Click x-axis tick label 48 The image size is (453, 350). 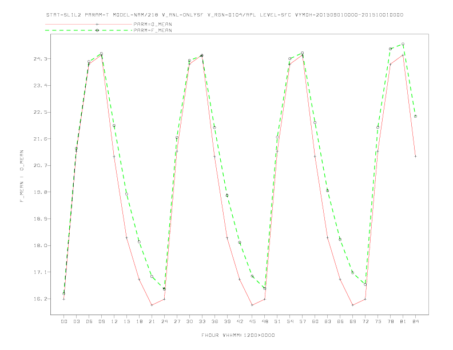click(265, 321)
